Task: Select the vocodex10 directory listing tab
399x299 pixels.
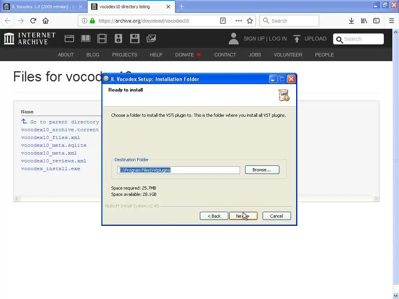Action: [131, 7]
